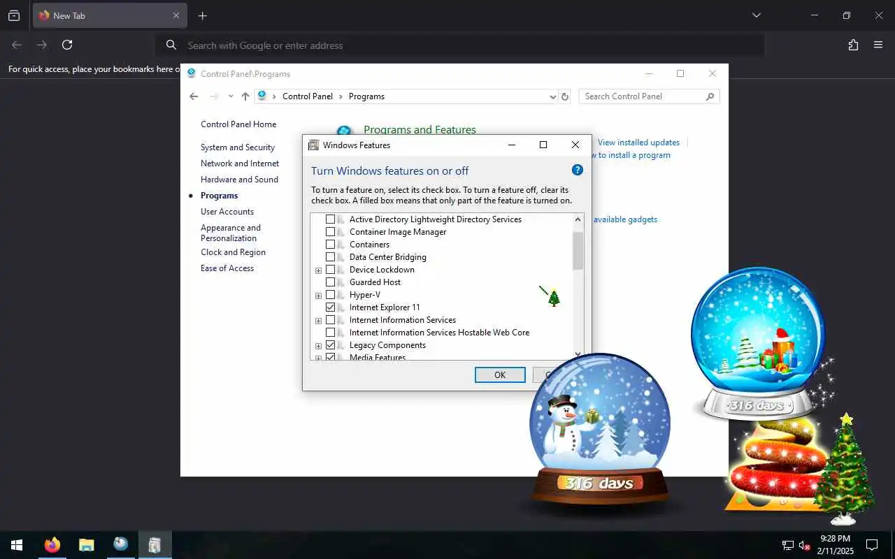Open the Firefox hamburger menu
This screenshot has height=559, width=895.
[878, 45]
